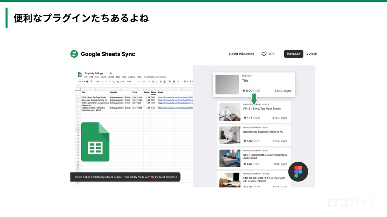Toggle Italic formatting in Sheets toolbar
387x217 pixels.
coord(157,81)
